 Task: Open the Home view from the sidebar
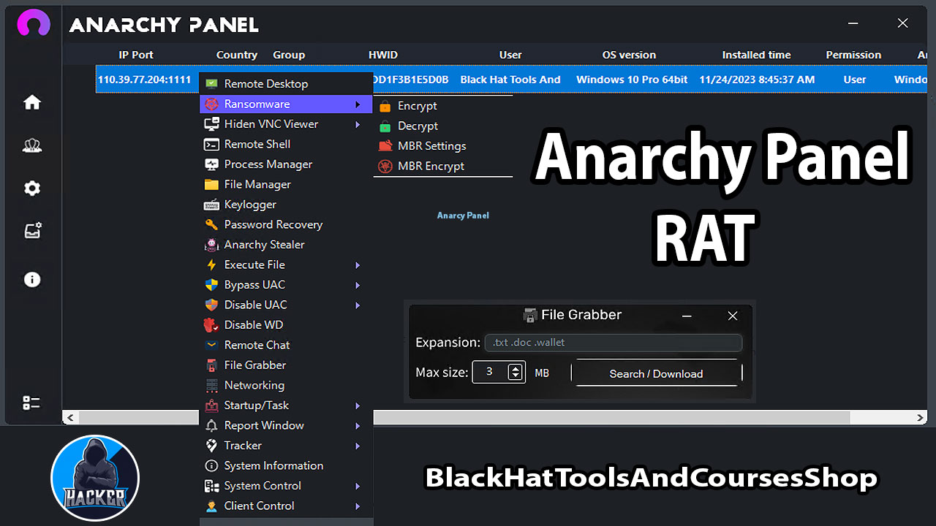(32, 102)
